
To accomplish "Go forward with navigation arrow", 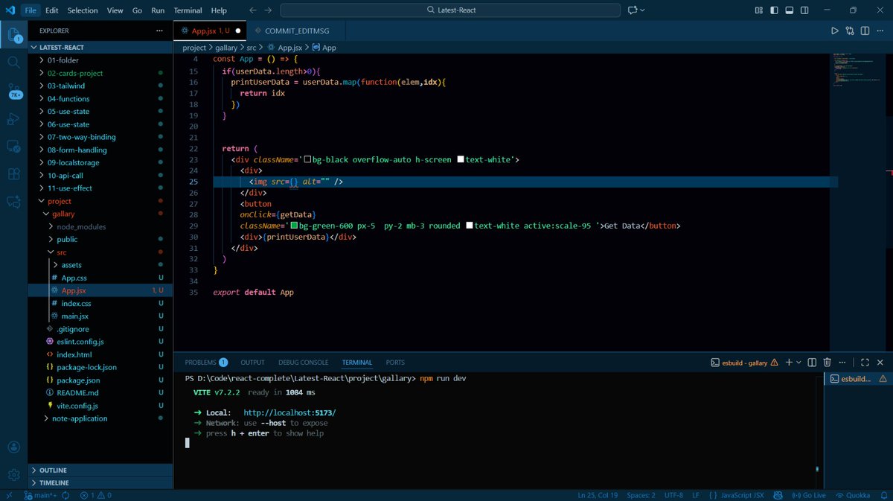I will pyautogui.click(x=269, y=10).
